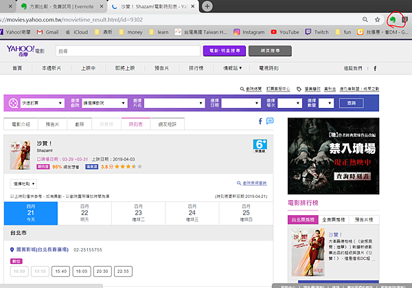The width and height of the screenshot is (412, 288).
Task: Open 電視時刻 in the navigation bar
Action: point(268,68)
